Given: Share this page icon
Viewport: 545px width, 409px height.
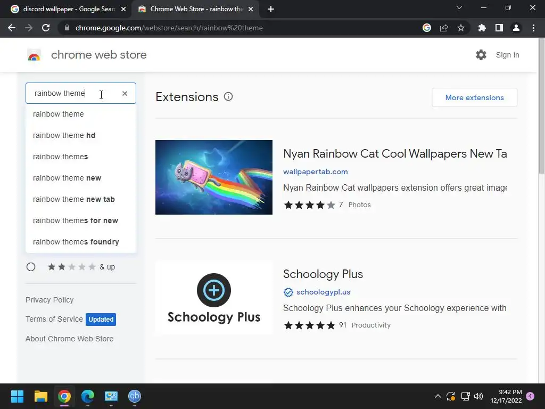Looking at the screenshot, I should (444, 28).
